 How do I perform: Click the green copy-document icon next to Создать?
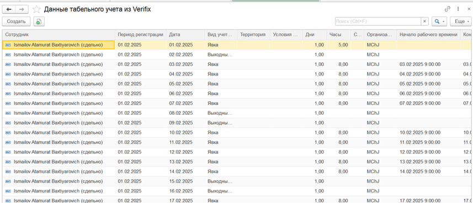tap(39, 22)
